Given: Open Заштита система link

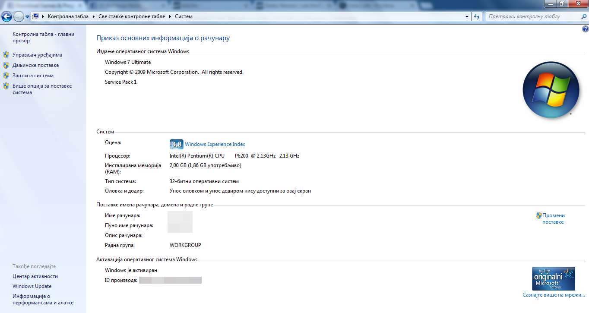Looking at the screenshot, I should (33, 76).
